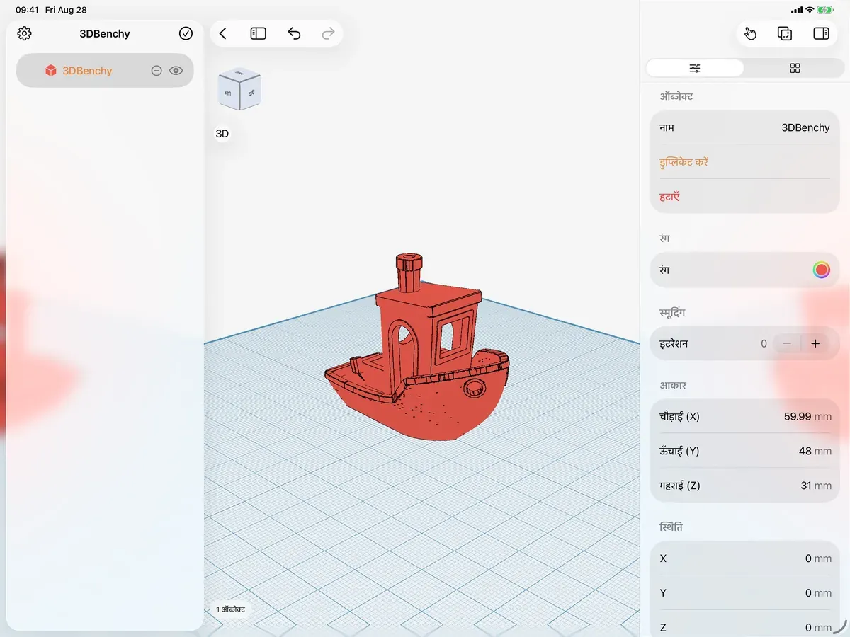Switch the 3D view mode button
The image size is (850, 637).
(x=222, y=134)
